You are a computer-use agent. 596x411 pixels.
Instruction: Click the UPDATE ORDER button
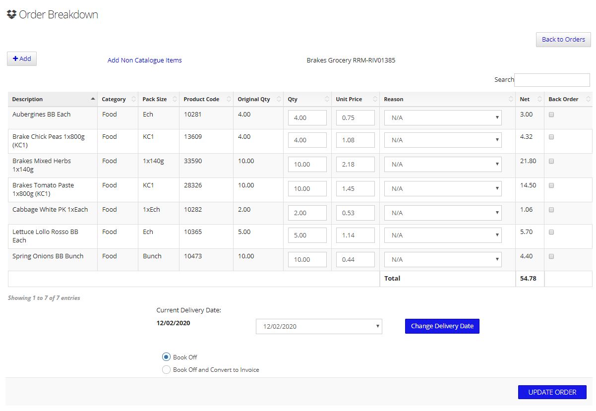(552, 392)
